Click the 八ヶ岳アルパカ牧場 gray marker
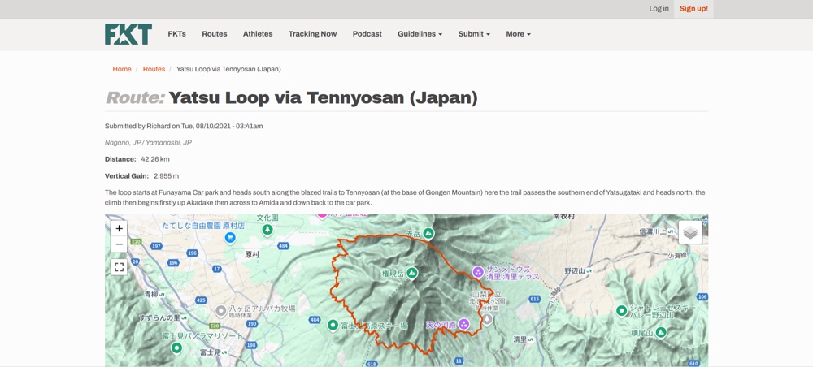This screenshot has height=367, width=813. (x=221, y=311)
